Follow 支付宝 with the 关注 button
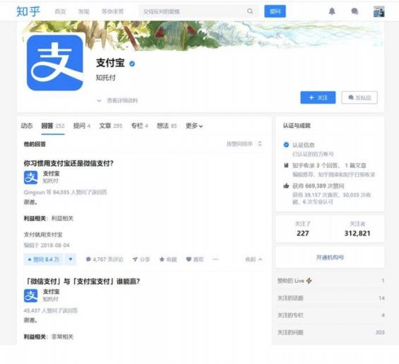 [x=318, y=97]
